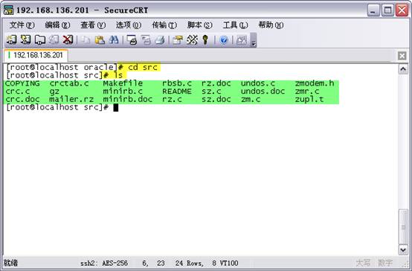Click the file name README
The height and width of the screenshot is (271, 412).
(177, 92)
